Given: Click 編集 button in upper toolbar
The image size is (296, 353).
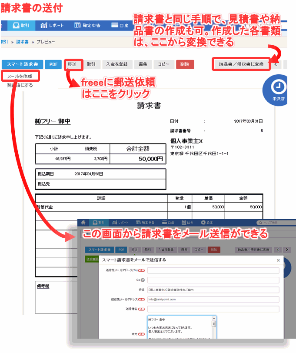Looking at the screenshot, I should click(x=143, y=64).
